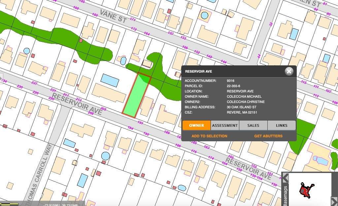This screenshot has height=206, width=338.
Task: Select the LINKS tab
Action: coord(282,125)
